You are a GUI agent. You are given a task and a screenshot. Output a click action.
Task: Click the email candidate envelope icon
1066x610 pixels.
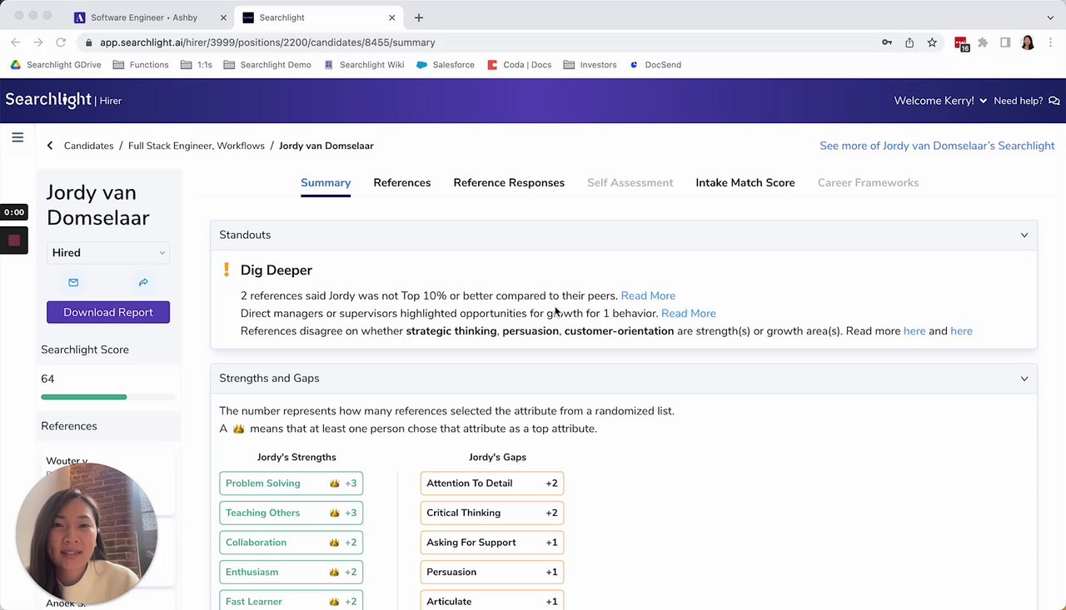click(73, 282)
